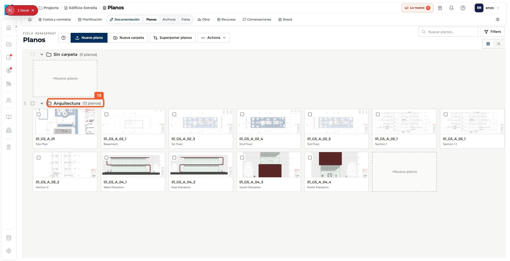The height and width of the screenshot is (261, 510).
Task: Open project settings gear in the navigation bar
Action: (498, 19)
